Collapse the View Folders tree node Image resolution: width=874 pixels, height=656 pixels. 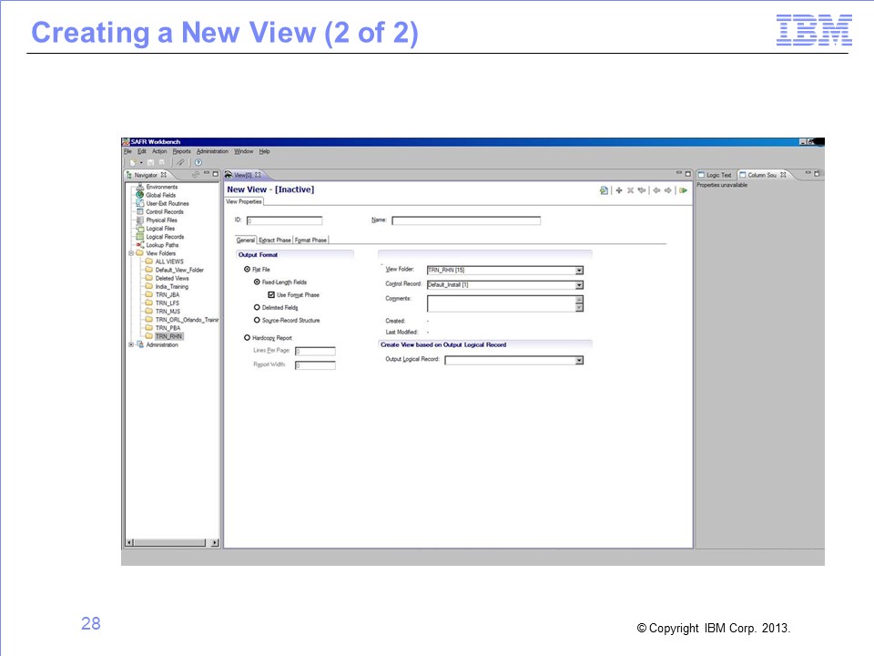tap(131, 253)
